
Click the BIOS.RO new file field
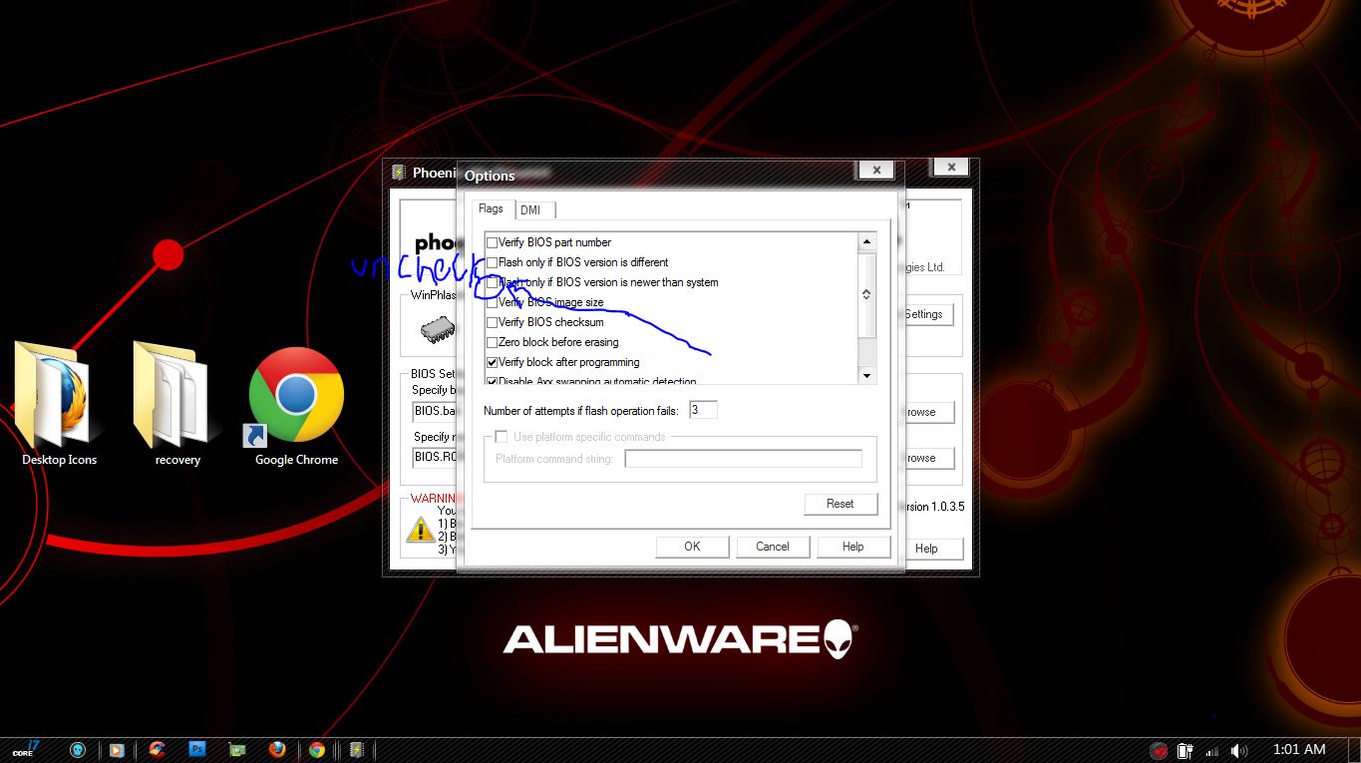(435, 457)
